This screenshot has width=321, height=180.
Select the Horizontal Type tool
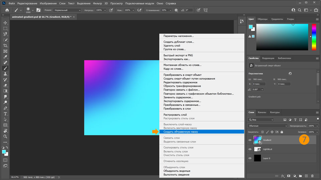point(5,114)
